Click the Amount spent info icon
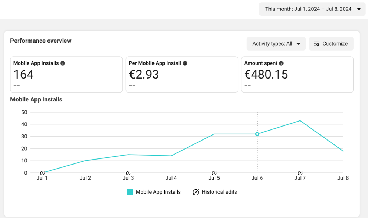368x218 pixels. point(281,63)
